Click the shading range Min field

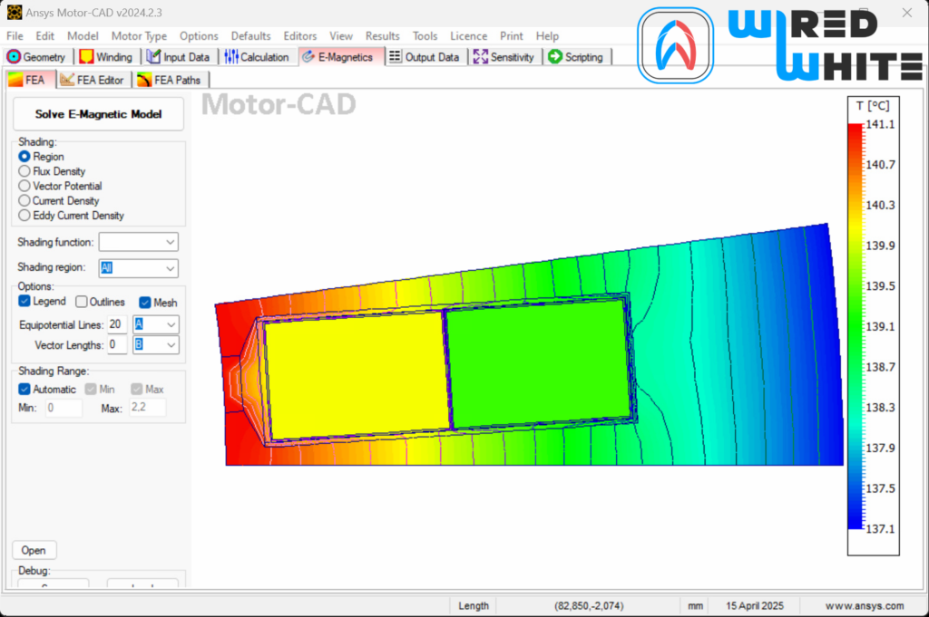pos(64,408)
